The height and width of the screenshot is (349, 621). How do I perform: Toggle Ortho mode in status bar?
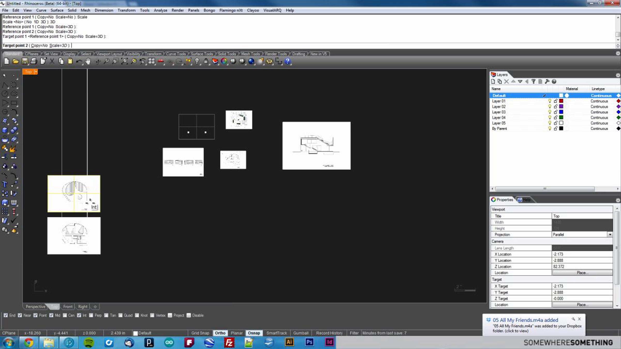(220, 333)
